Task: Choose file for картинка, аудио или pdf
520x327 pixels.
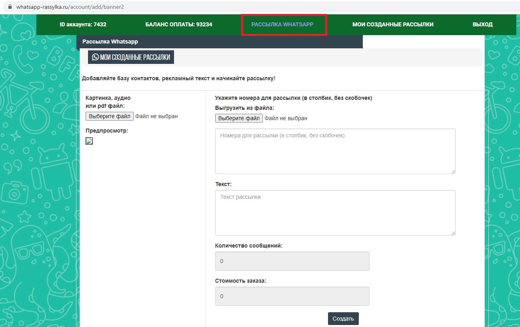Action: 110,116
